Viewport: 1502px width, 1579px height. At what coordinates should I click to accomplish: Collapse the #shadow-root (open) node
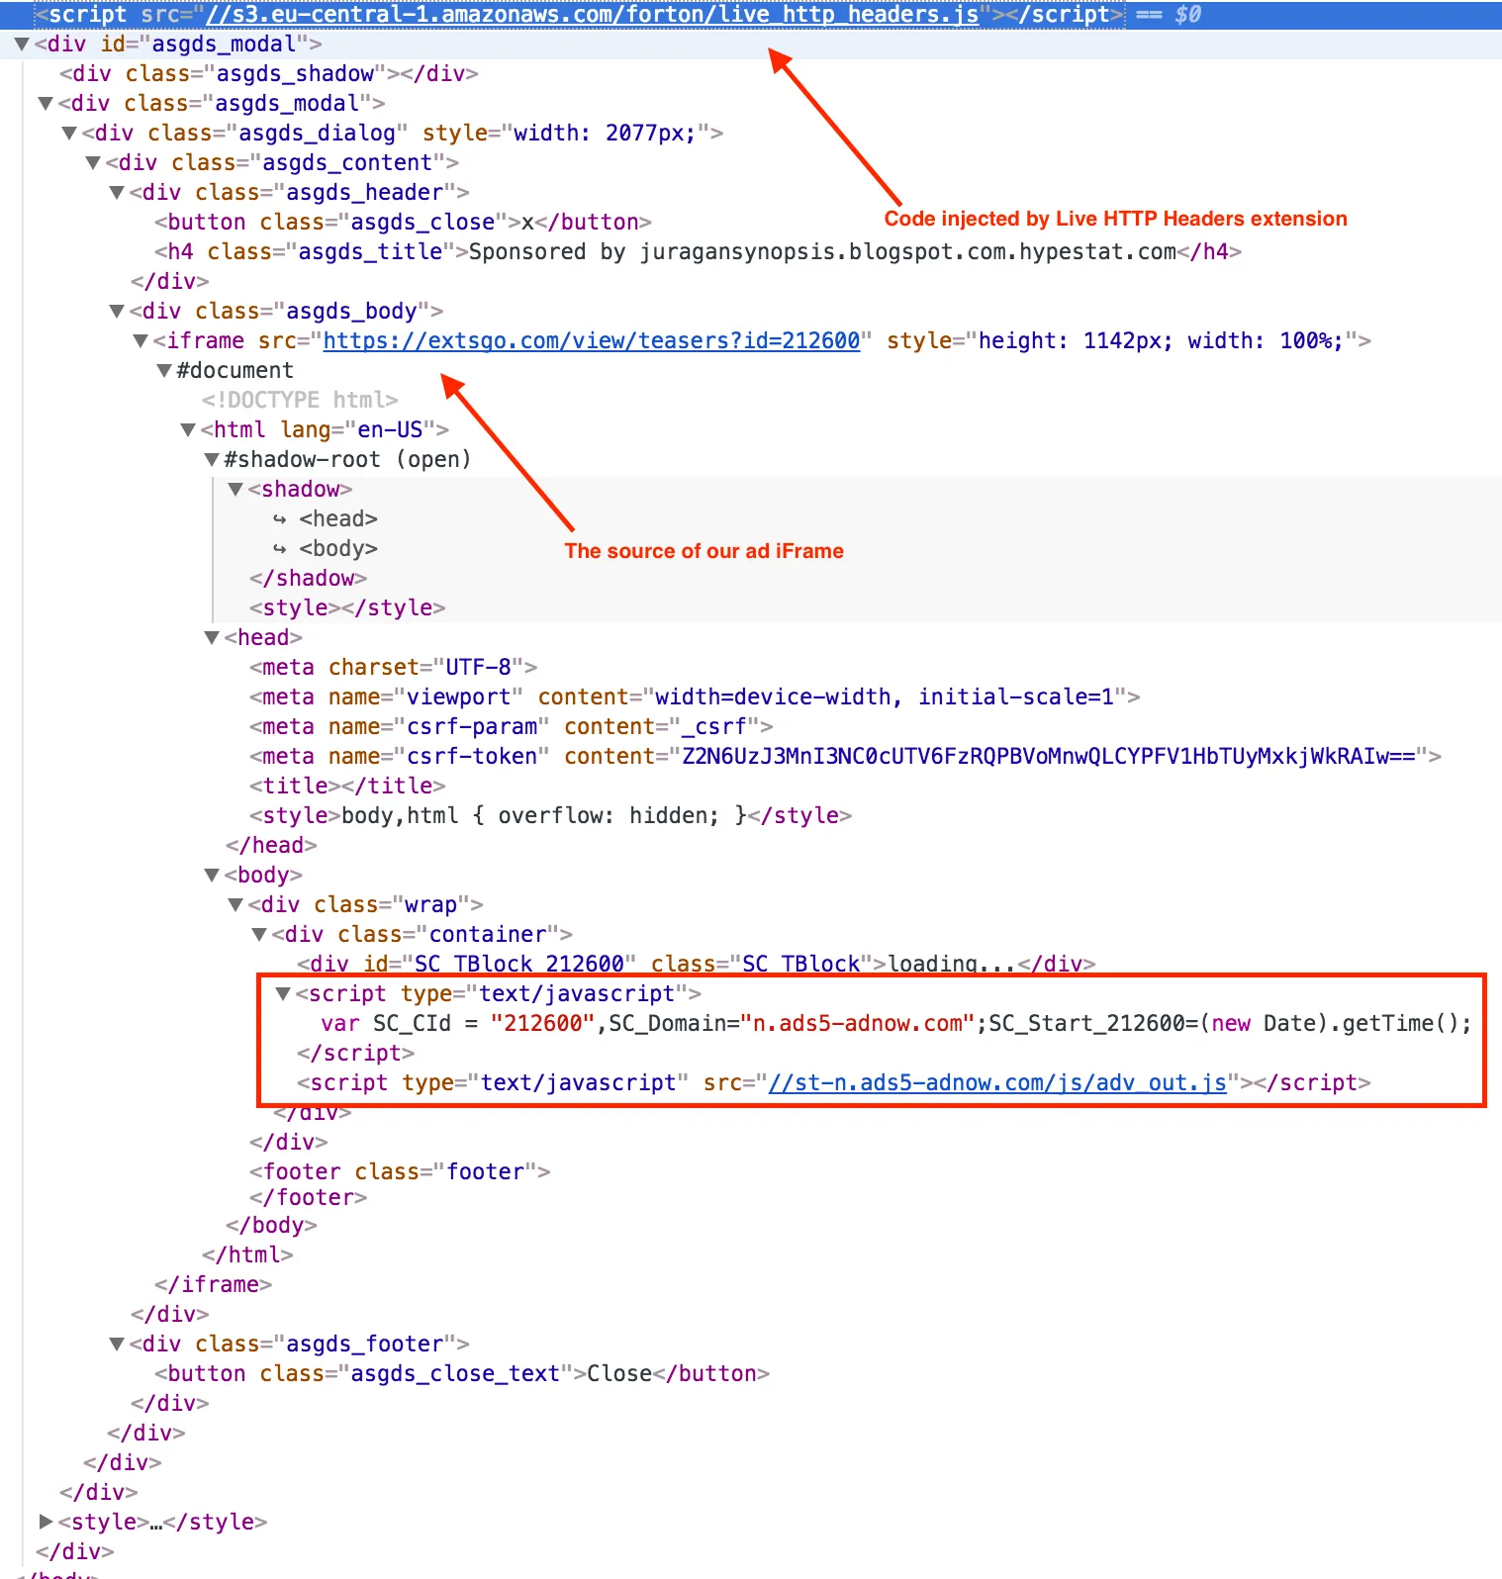point(212,460)
